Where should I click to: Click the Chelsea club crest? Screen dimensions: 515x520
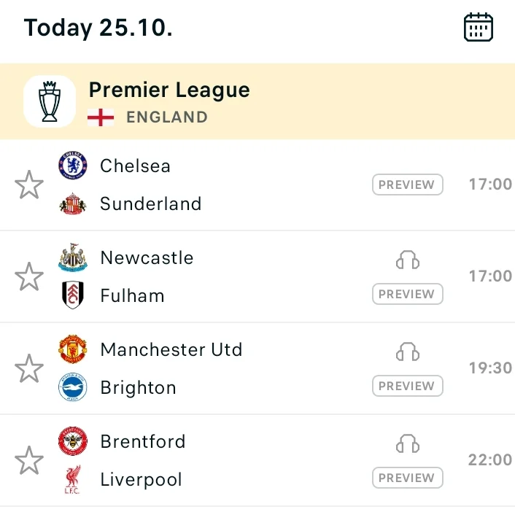pos(73,166)
